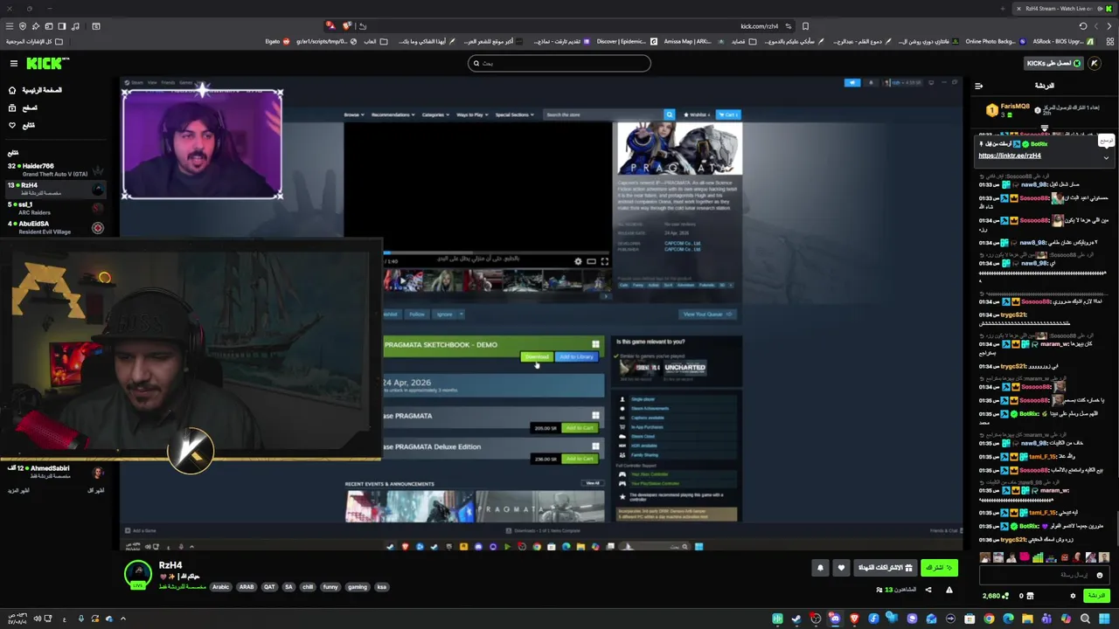Image resolution: width=1119 pixels, height=629 pixels.
Task: Click the share stream icon
Action: click(x=928, y=590)
